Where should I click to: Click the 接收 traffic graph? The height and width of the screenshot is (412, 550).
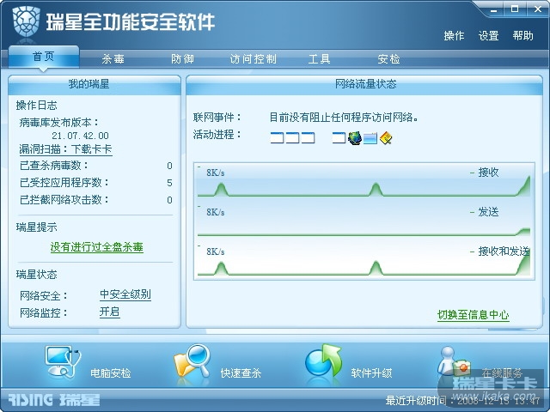pyautogui.click(x=364, y=181)
